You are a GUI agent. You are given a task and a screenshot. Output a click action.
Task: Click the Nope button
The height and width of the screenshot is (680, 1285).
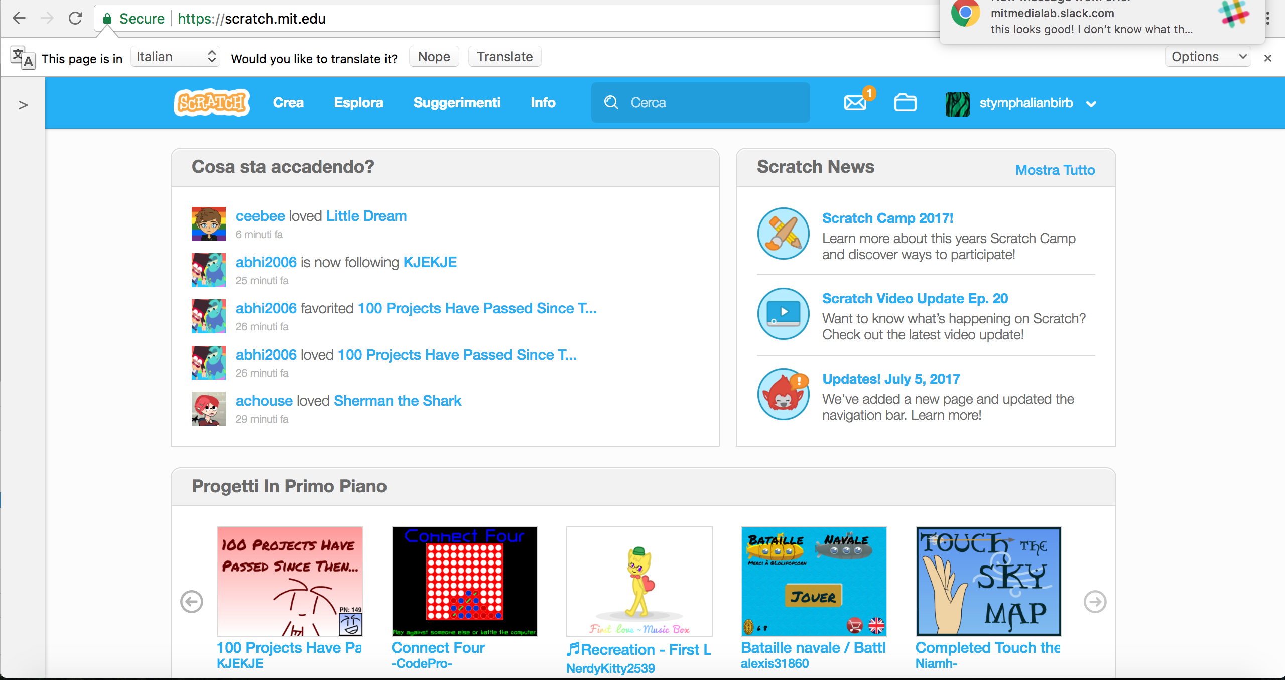tap(434, 57)
